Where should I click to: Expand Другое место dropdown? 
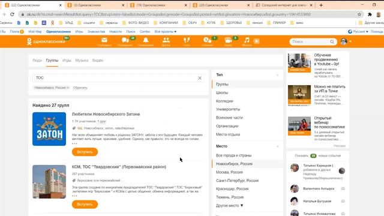click(x=229, y=205)
